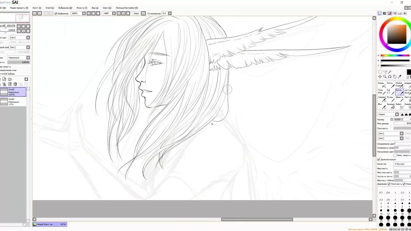Image resolution: width=411 pixels, height=231 pixels.
Task: Reset canvas rotation in top toolbar
Action: [128, 13]
